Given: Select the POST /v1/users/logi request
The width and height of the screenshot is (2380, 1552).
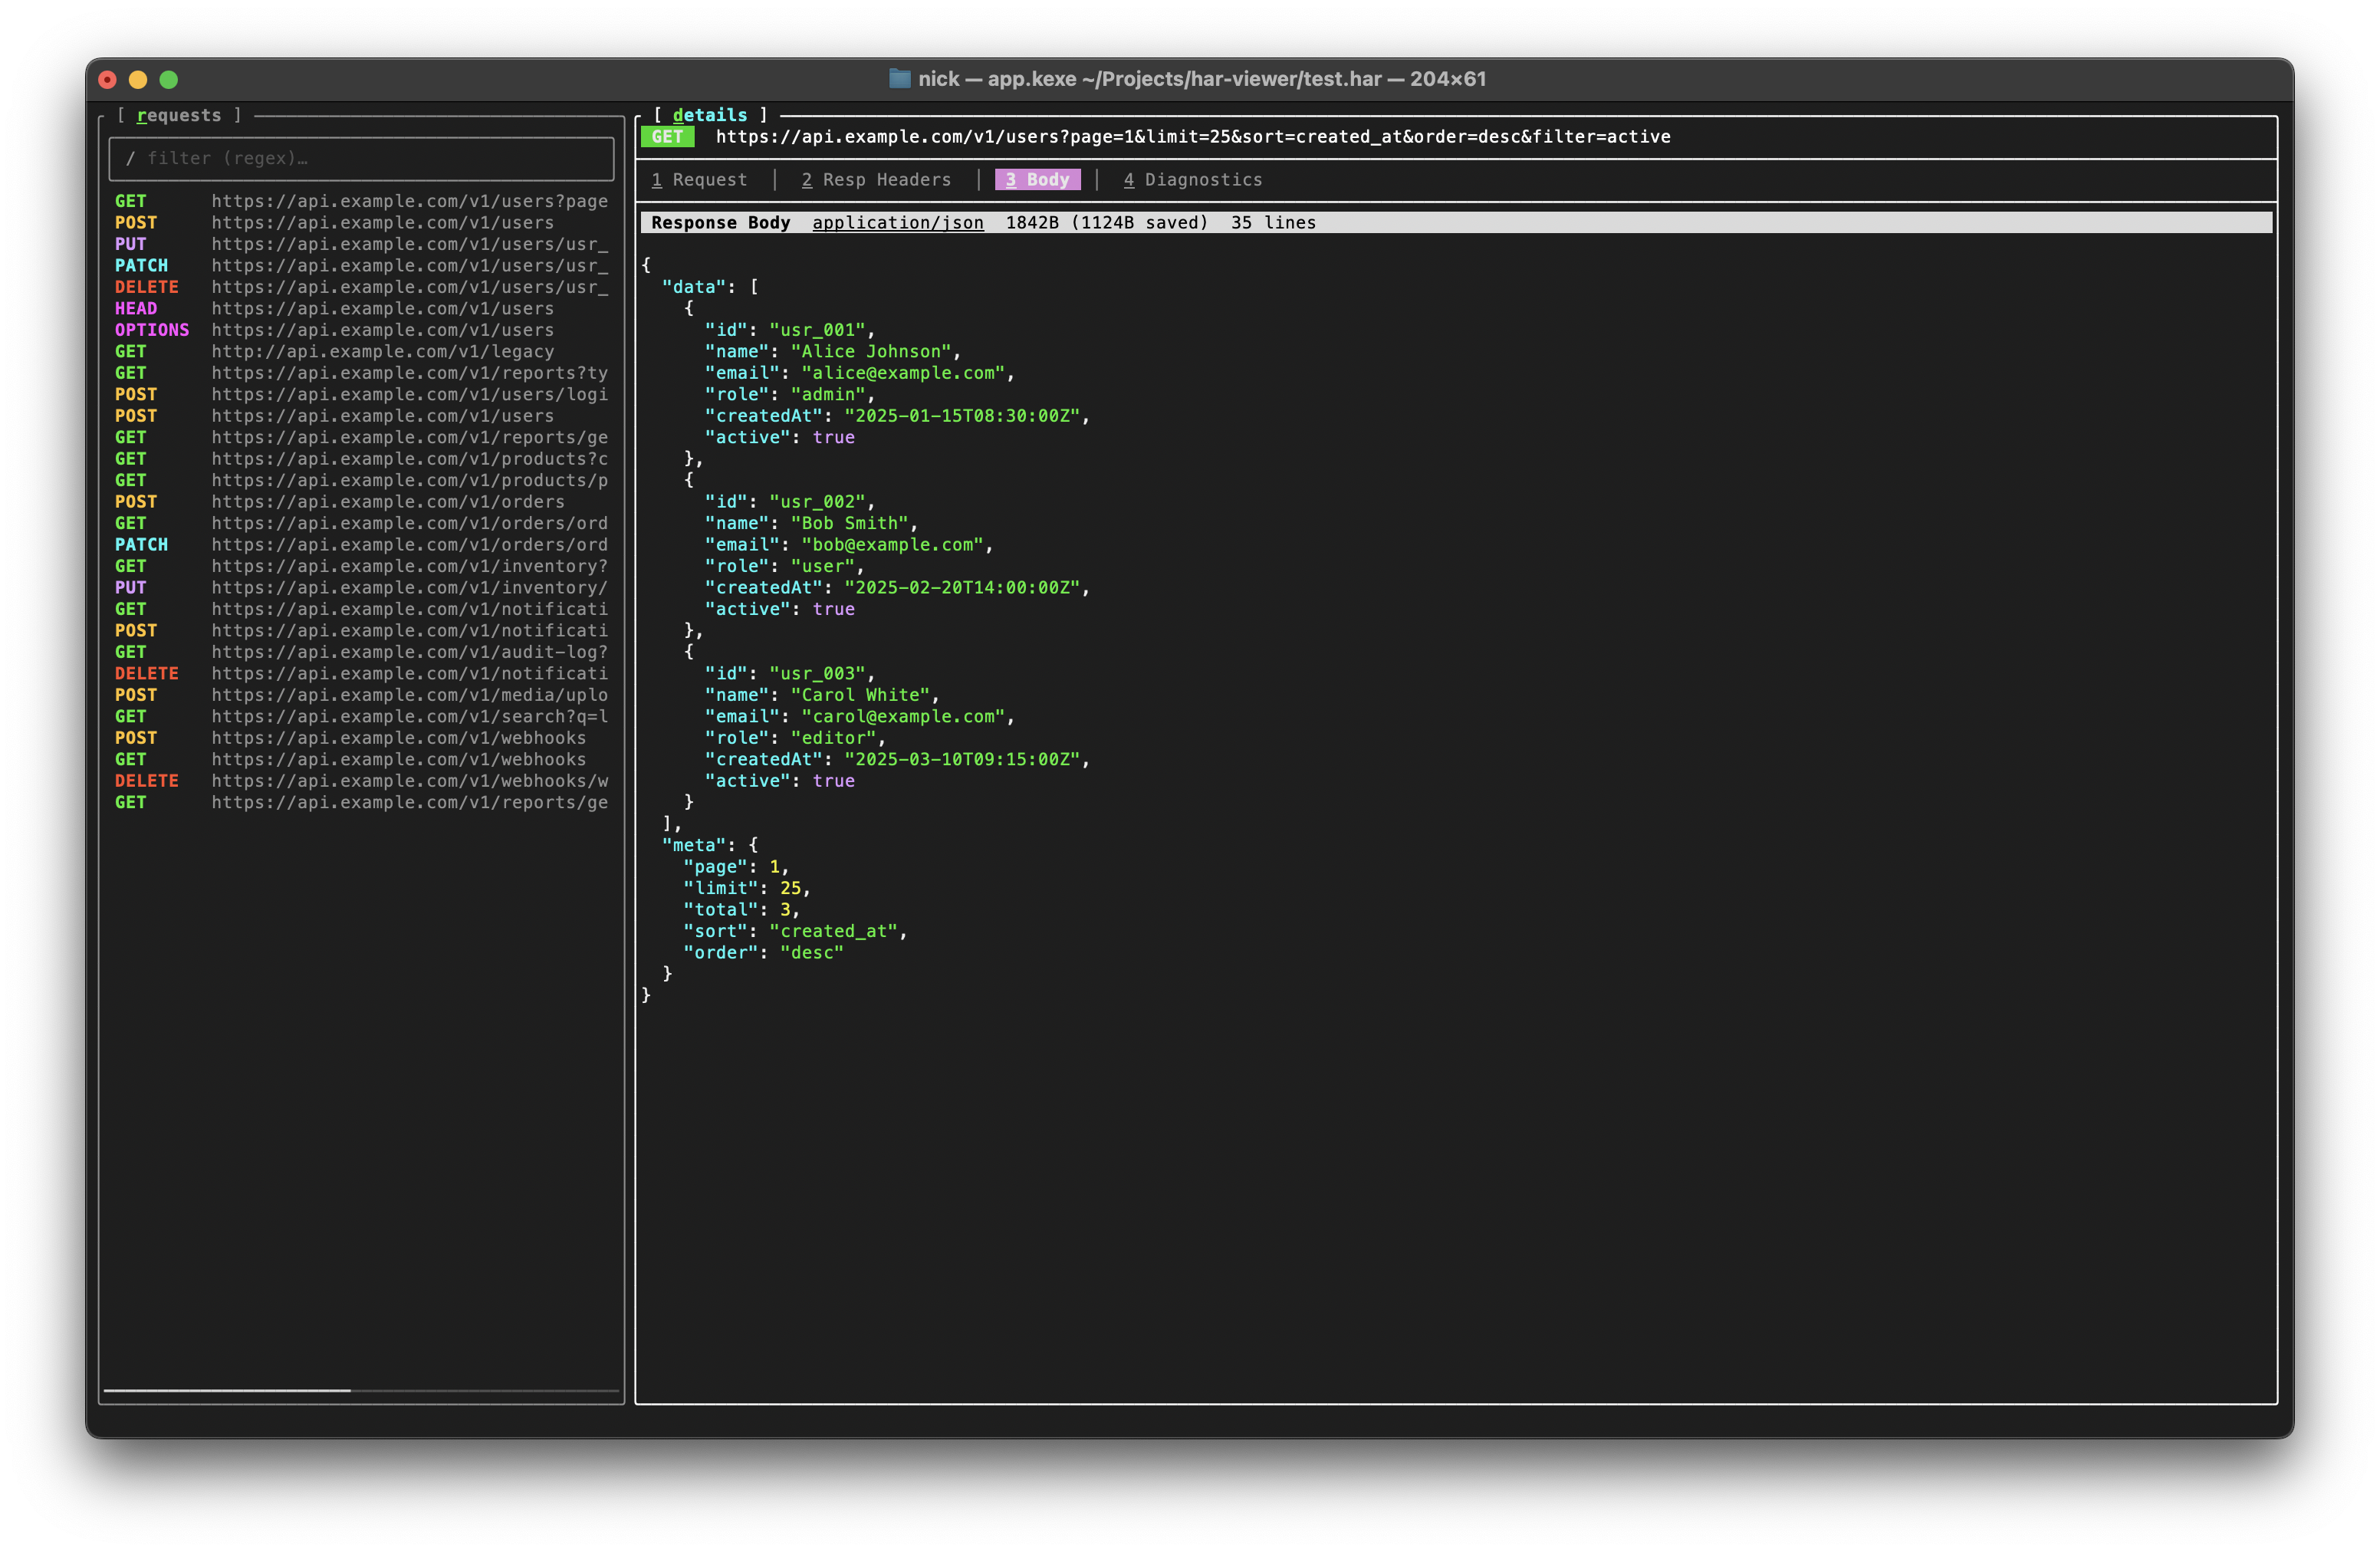Looking at the screenshot, I should (x=361, y=395).
